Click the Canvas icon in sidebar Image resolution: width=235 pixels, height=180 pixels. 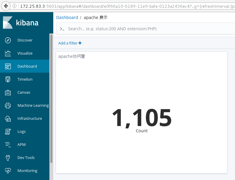coord(8,93)
